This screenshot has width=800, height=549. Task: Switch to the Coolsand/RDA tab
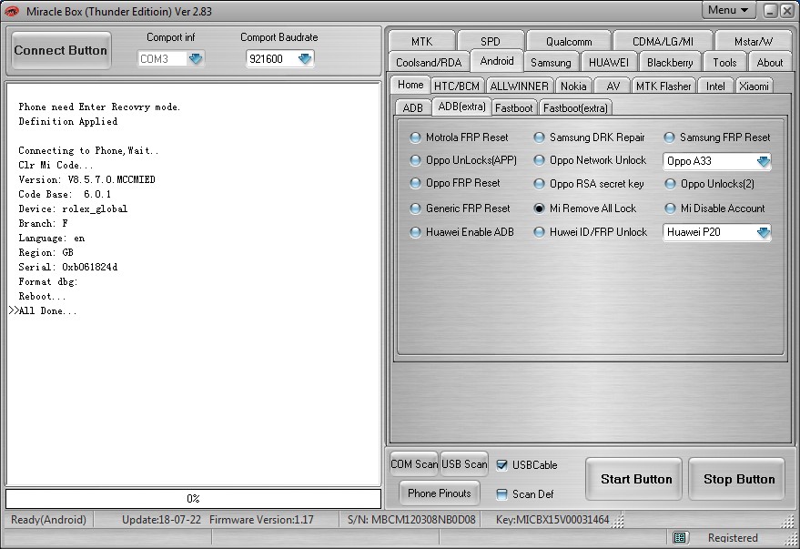(429, 62)
